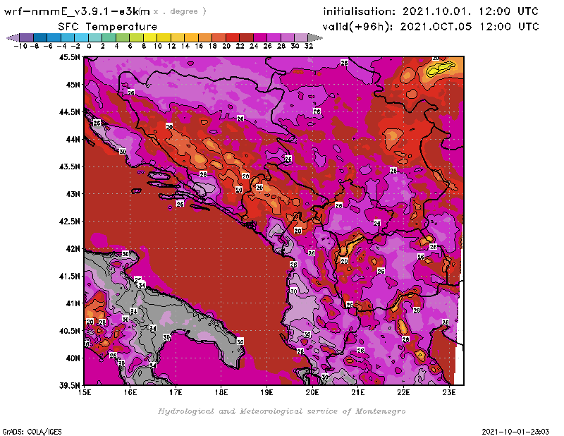Click the 32 label on the color scale
Image resolution: width=564 pixels, height=436 pixels.
(x=308, y=45)
